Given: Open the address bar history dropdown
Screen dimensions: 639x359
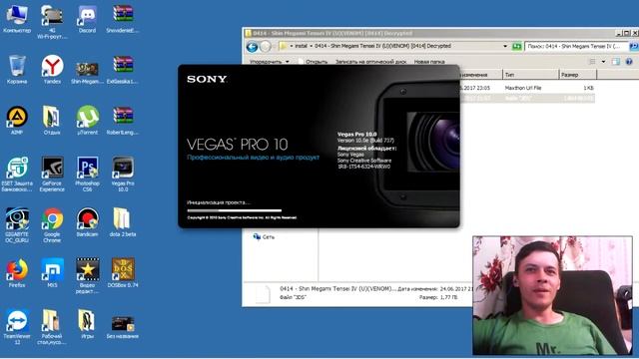Looking at the screenshot, I should click(x=505, y=47).
